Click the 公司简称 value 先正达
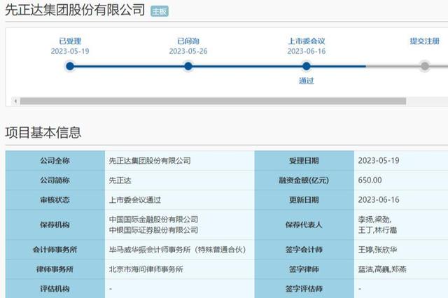The height and width of the screenshot is (298, 448). 120,180
